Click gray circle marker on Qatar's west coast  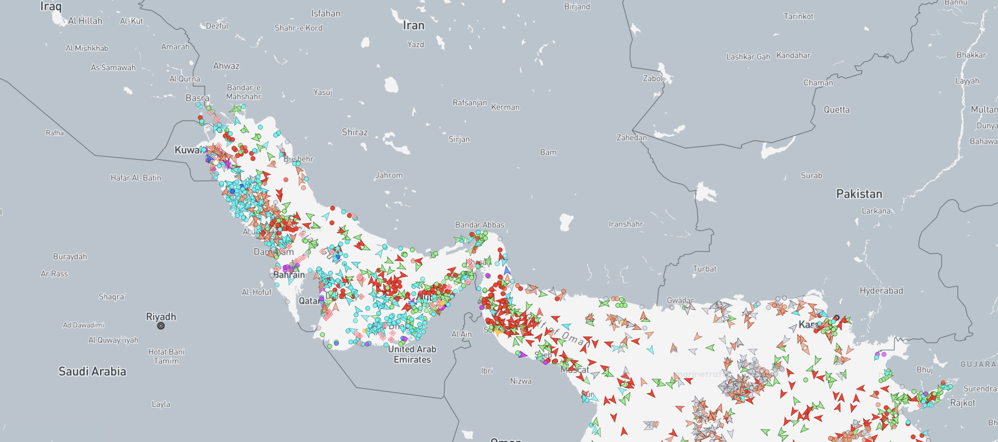point(287,301)
